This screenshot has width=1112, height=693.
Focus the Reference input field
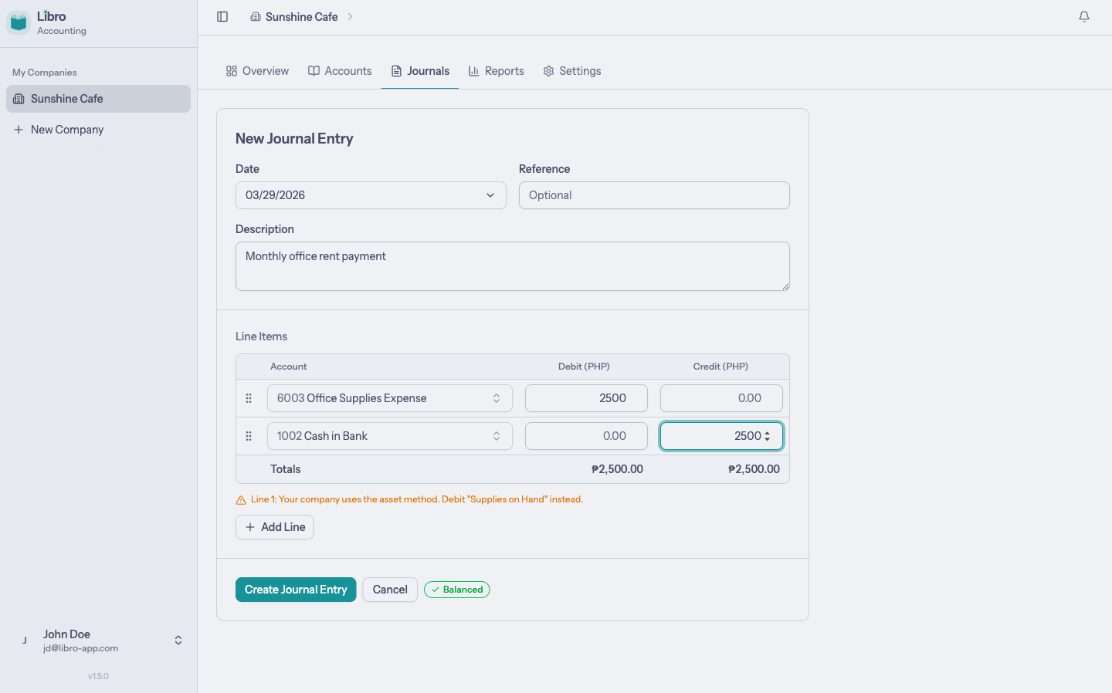point(654,195)
